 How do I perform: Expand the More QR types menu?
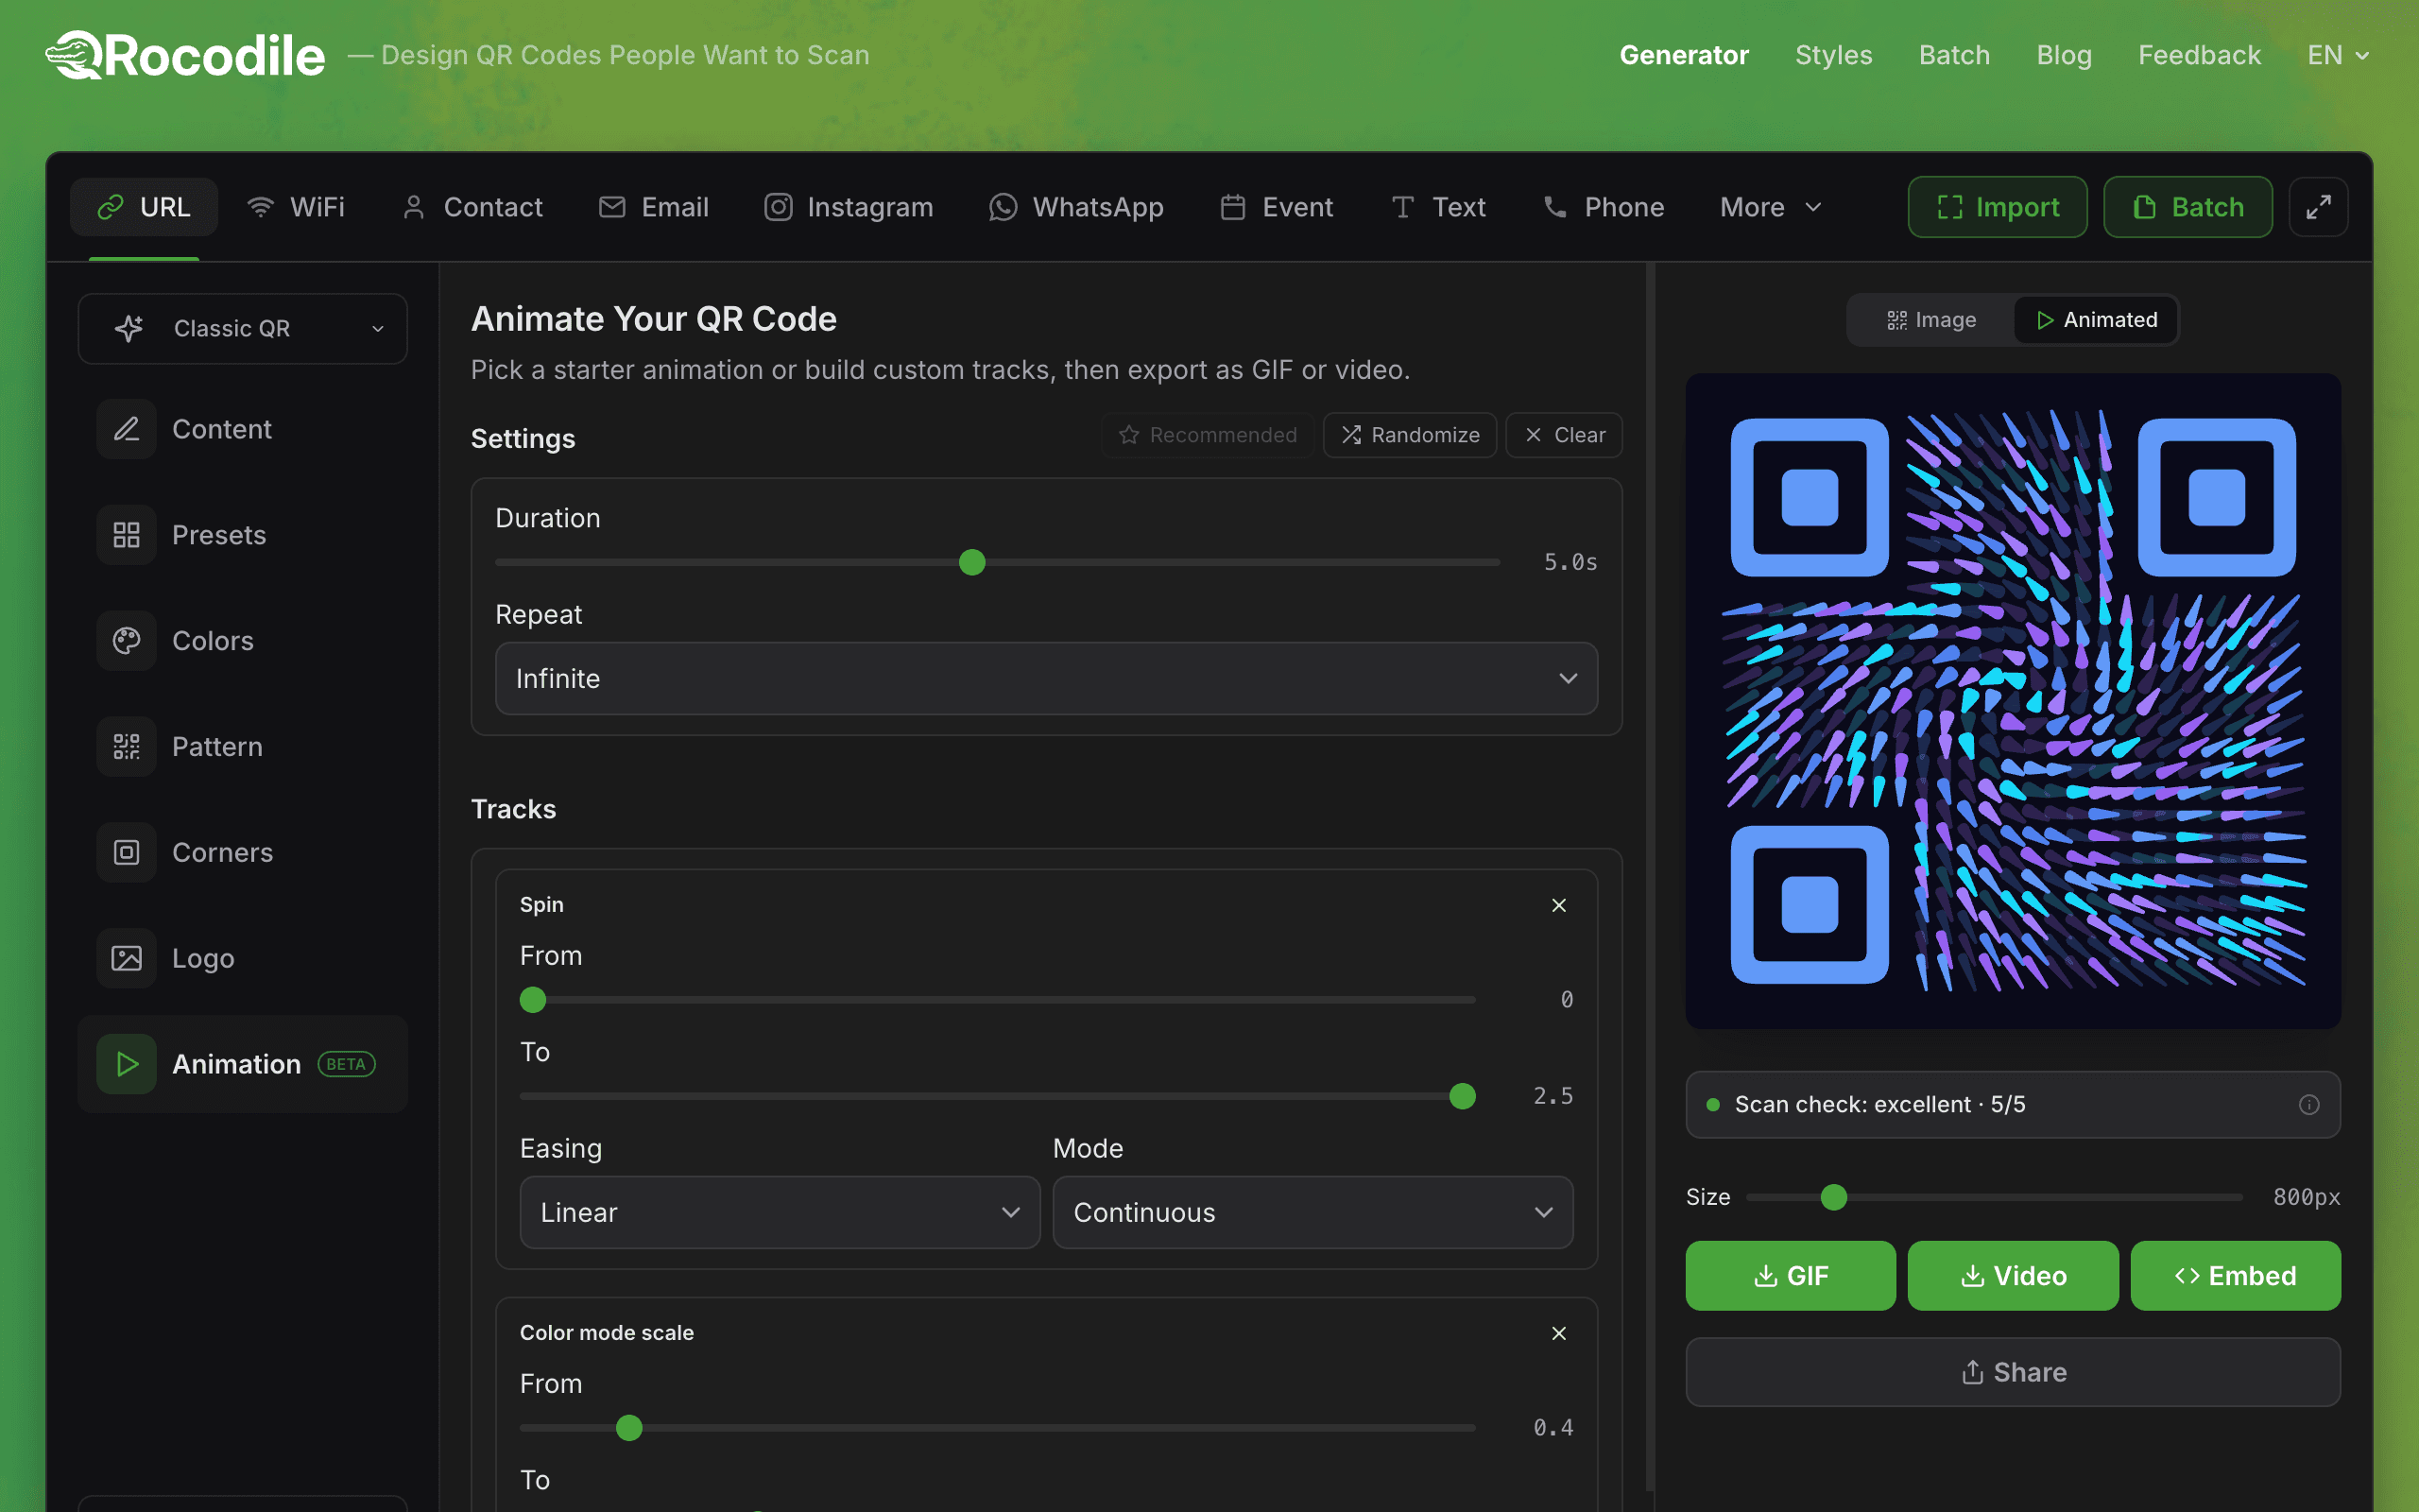(x=1770, y=207)
